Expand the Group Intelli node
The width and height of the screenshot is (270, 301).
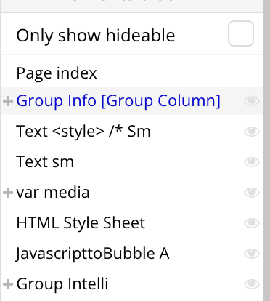tap(8, 284)
